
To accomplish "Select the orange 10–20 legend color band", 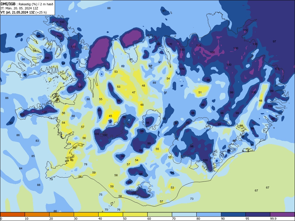I will click(37, 215).
